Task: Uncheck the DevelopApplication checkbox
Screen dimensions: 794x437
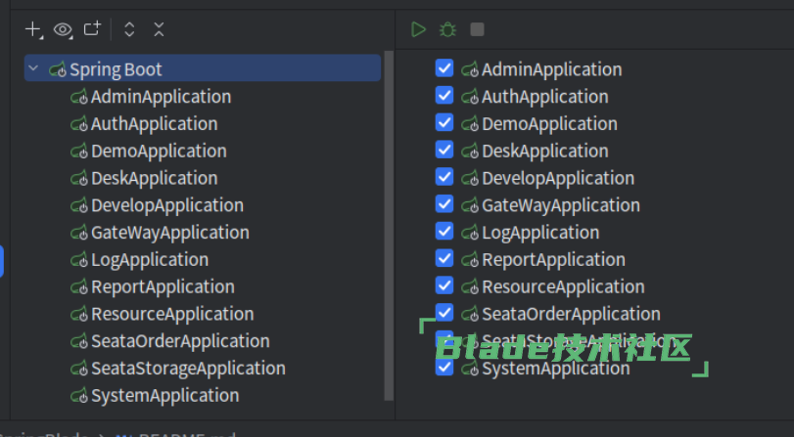Action: pos(444,177)
